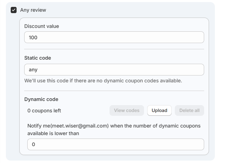Click the Any review label text

[x=33, y=10]
